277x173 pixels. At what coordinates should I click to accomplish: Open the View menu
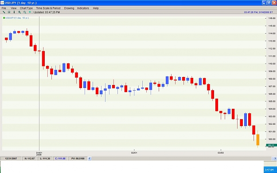click(13, 8)
